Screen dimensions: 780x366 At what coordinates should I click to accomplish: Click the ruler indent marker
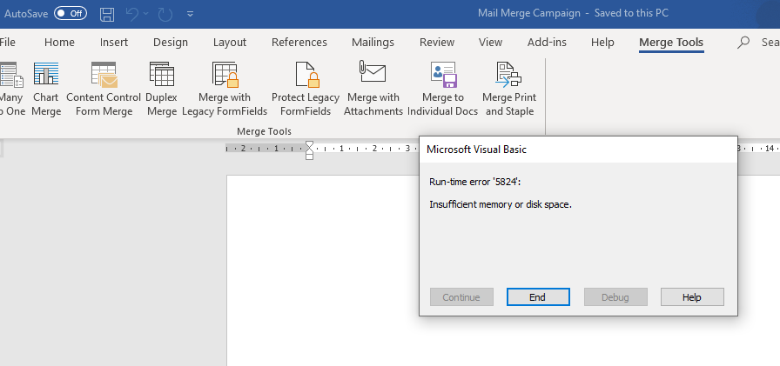(309, 150)
